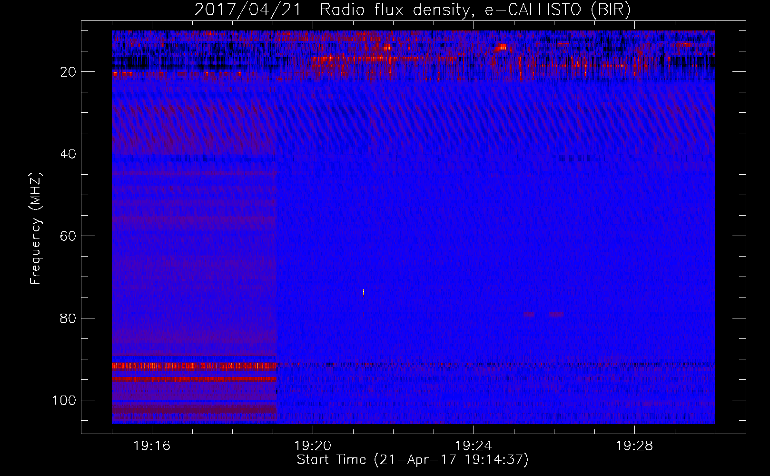Click the date '2017/04/21' in the title
The width and height of the screenshot is (770, 476).
click(248, 10)
